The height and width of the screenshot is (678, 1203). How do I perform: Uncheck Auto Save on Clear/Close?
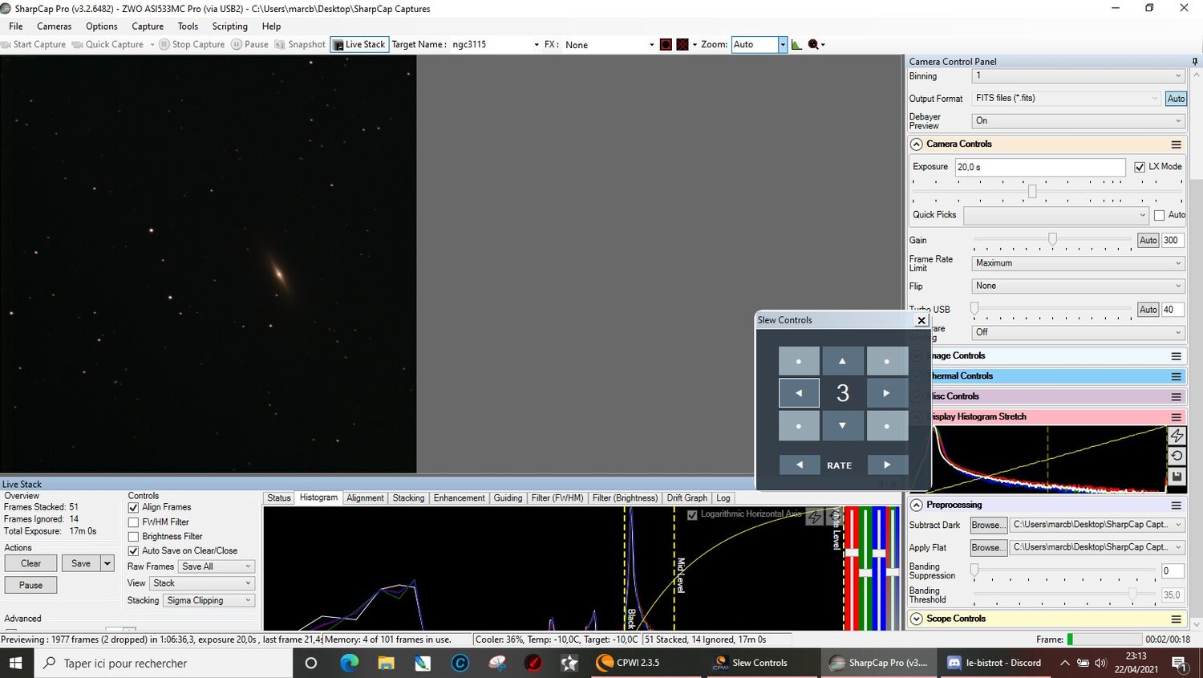[x=134, y=551]
